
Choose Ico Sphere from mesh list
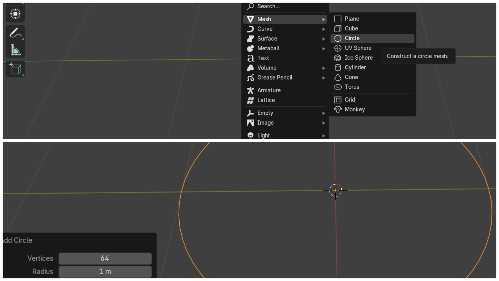358,58
